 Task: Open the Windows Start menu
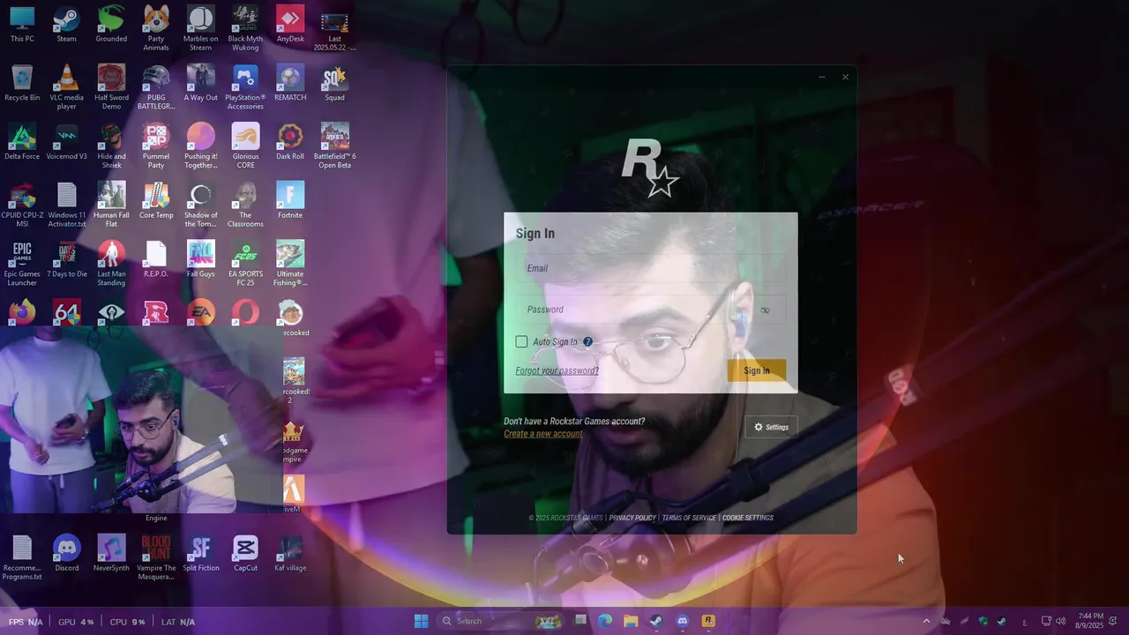[422, 621]
